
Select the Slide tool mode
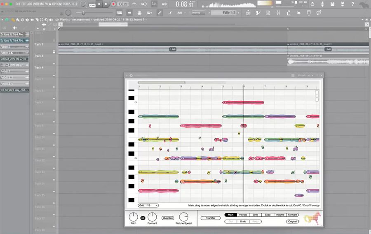click(x=268, y=215)
